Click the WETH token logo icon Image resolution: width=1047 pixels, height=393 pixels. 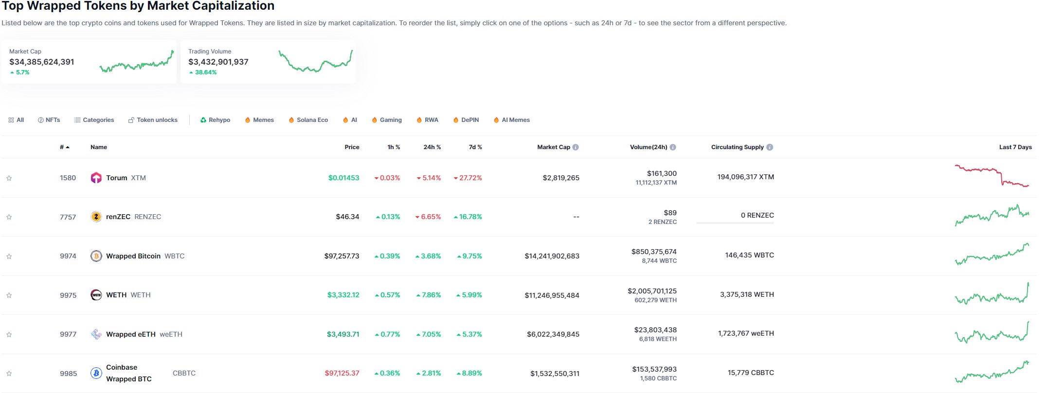coord(96,295)
